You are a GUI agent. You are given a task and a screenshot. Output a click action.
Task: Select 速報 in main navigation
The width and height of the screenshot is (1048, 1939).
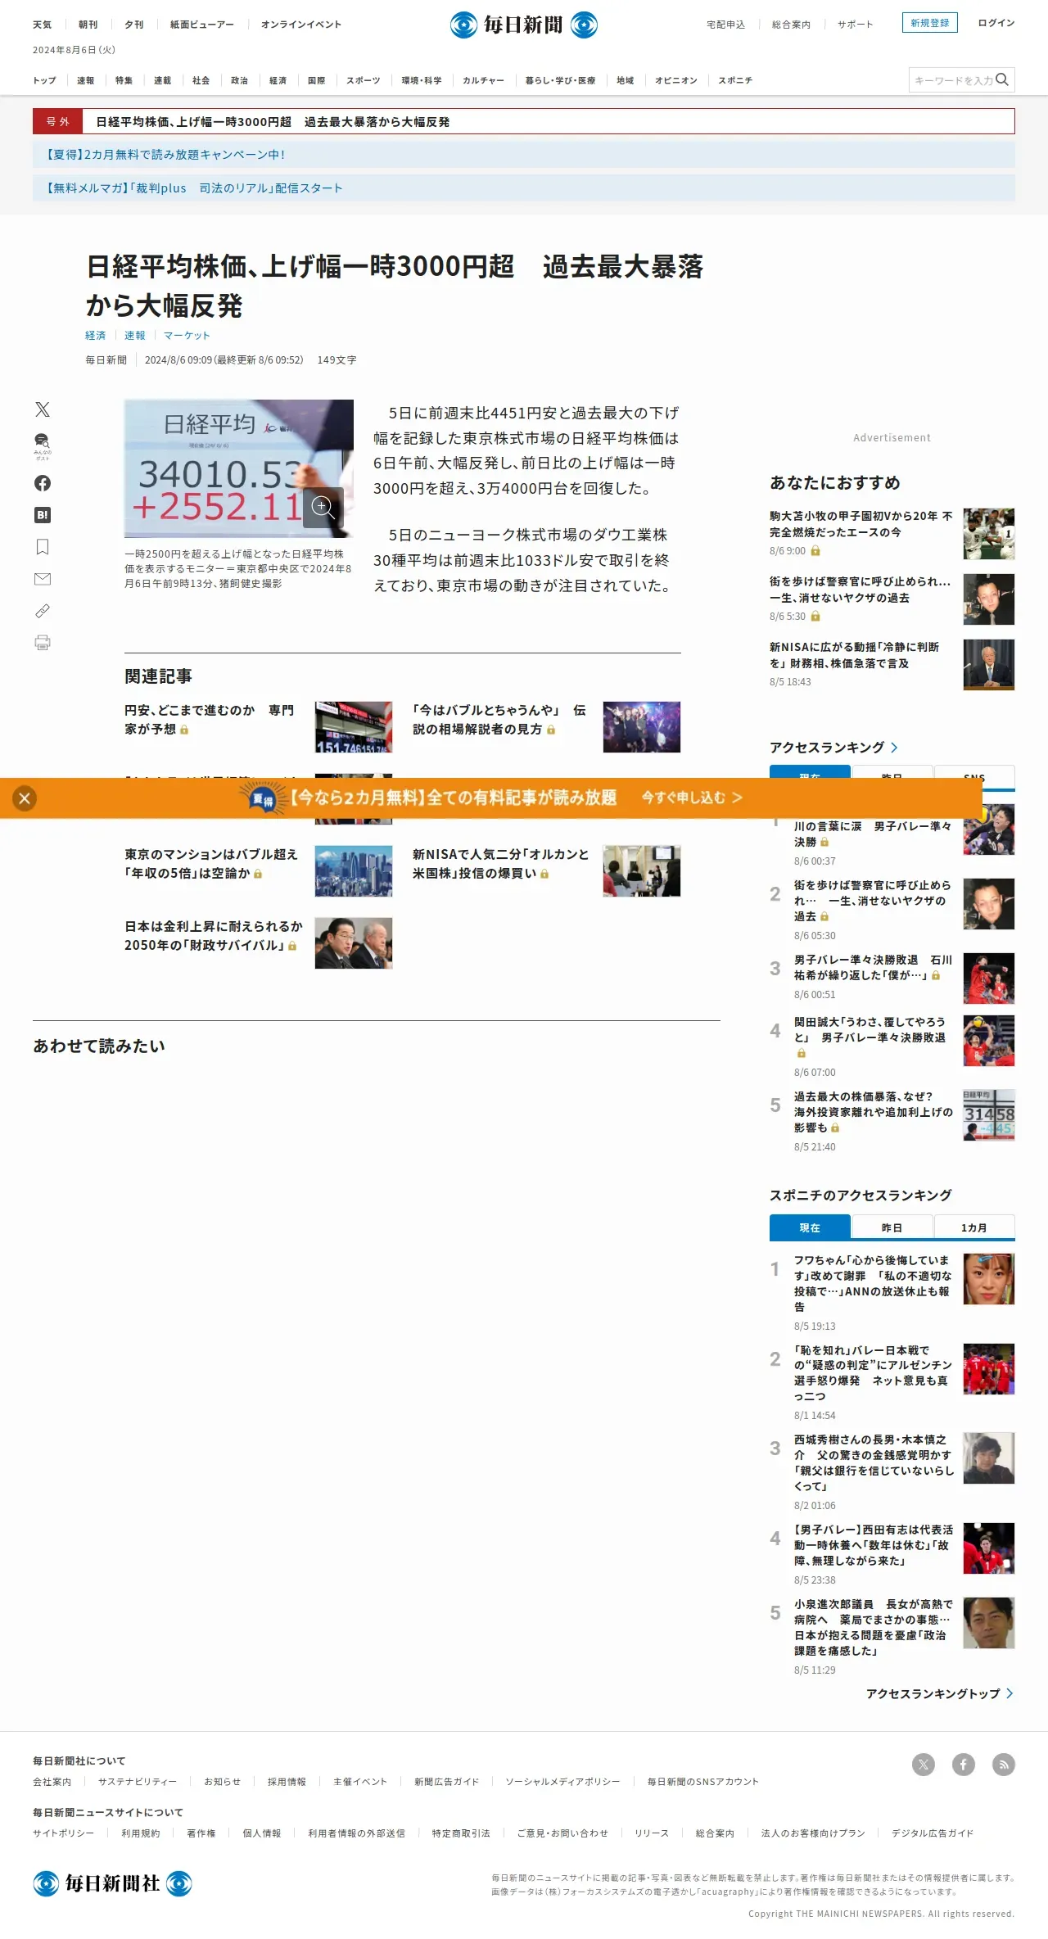86,80
